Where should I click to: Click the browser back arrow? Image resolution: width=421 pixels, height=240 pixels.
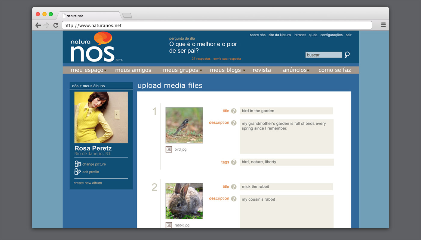click(x=38, y=25)
